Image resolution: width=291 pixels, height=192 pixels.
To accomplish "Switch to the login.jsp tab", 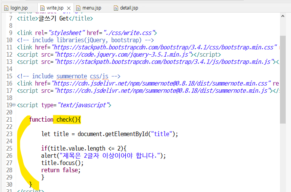I will click(x=19, y=8).
